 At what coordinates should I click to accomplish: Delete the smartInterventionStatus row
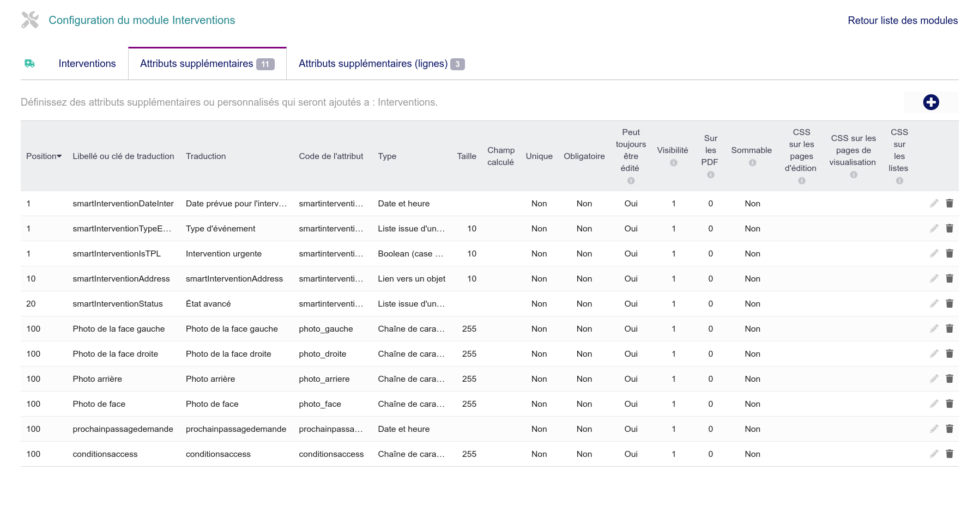click(x=949, y=303)
